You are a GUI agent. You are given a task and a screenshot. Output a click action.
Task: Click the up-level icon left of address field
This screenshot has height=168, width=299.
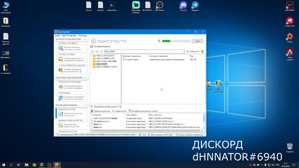click(101, 51)
